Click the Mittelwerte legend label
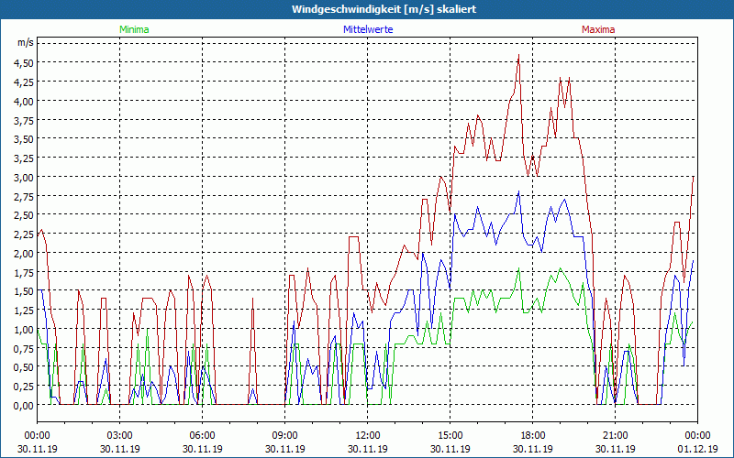734x458 pixels. tap(368, 29)
